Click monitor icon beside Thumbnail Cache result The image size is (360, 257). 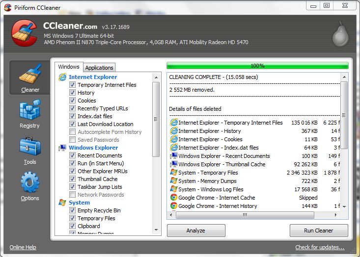(x=174, y=164)
